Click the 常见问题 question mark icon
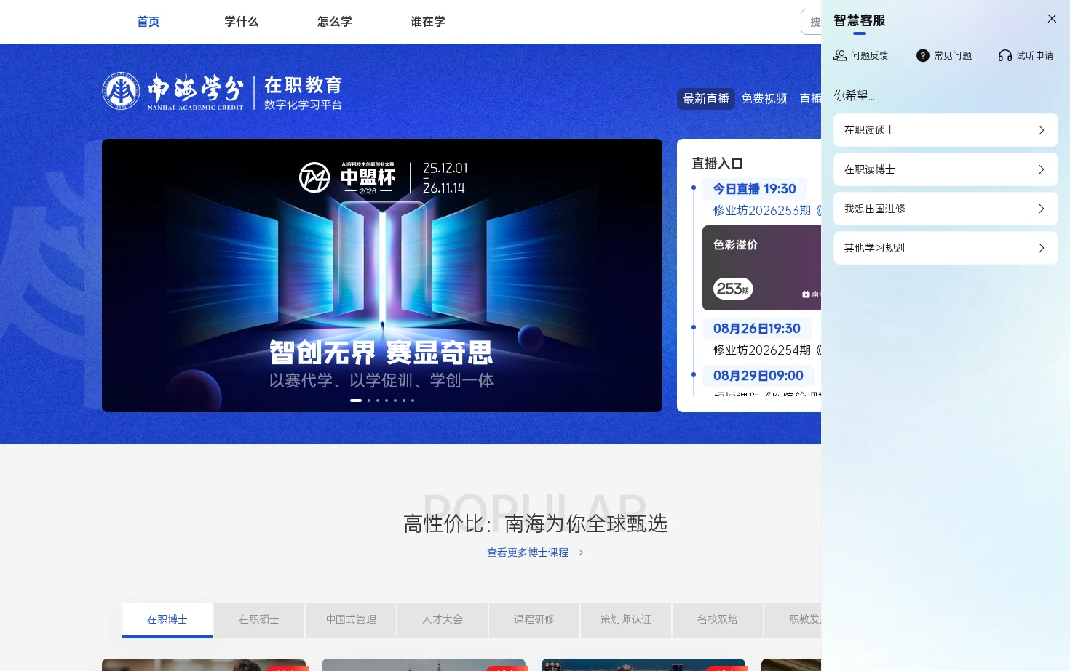The height and width of the screenshot is (671, 1070). click(923, 55)
